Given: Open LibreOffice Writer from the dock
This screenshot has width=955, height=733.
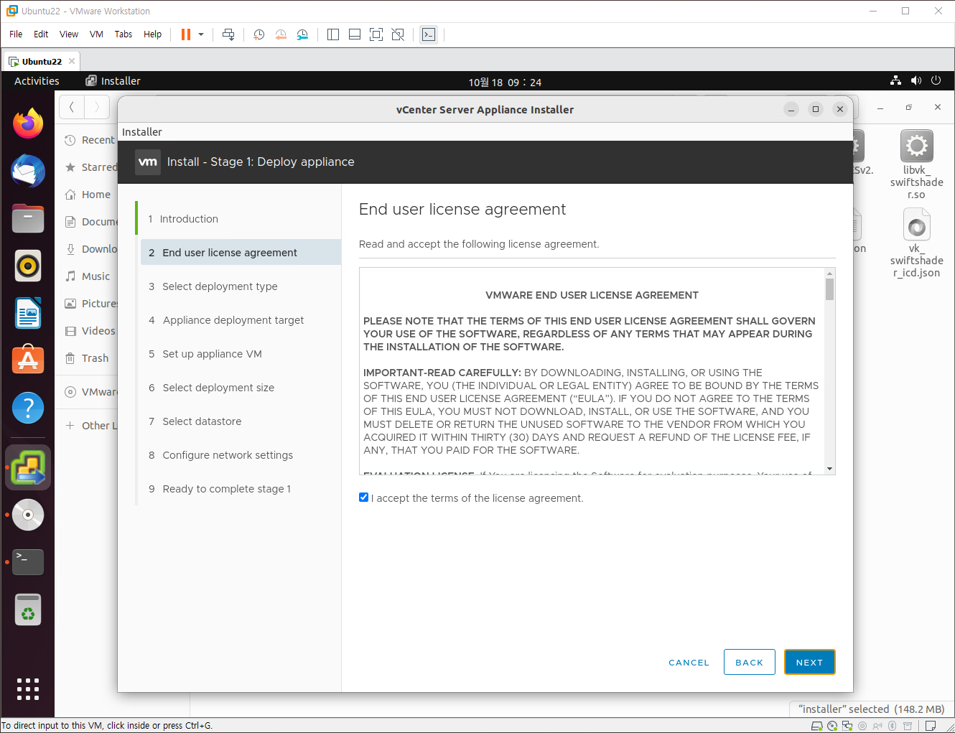Looking at the screenshot, I should click(28, 313).
